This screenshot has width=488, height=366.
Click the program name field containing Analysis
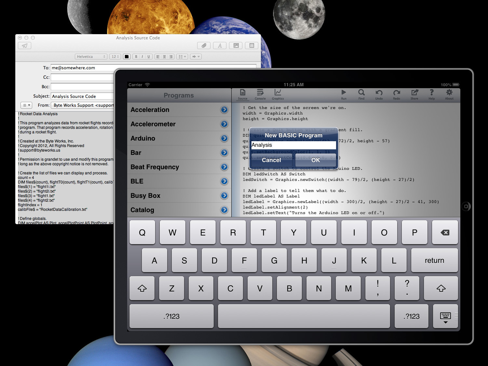coord(293,145)
